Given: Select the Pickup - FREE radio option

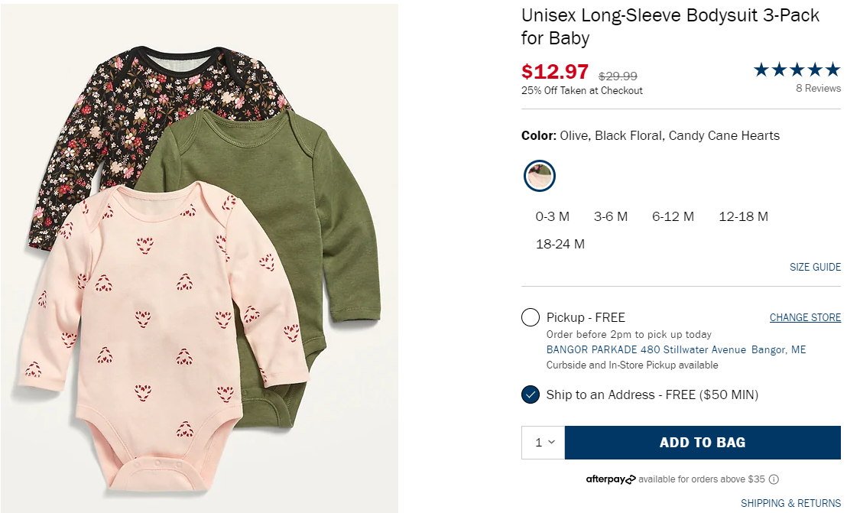Looking at the screenshot, I should click(x=531, y=317).
